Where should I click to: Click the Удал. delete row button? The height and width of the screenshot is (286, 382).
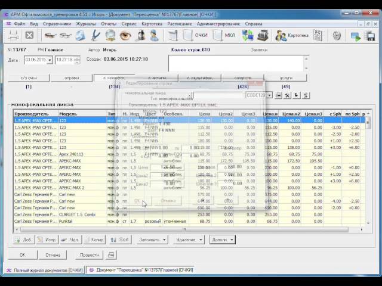point(70,240)
